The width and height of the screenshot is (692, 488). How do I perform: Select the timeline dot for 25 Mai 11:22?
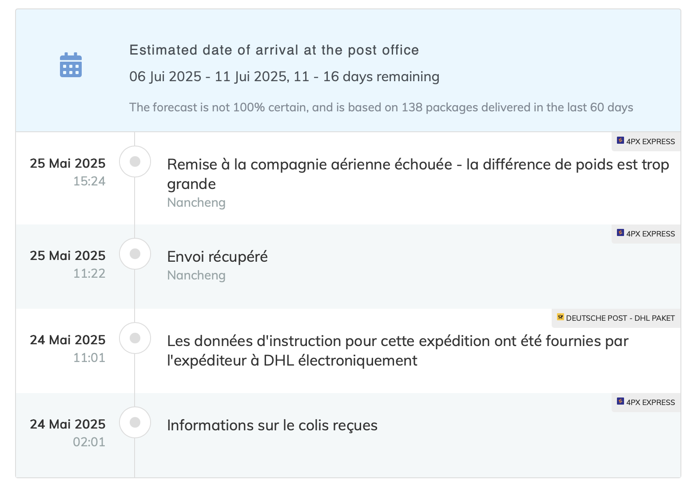(x=135, y=254)
